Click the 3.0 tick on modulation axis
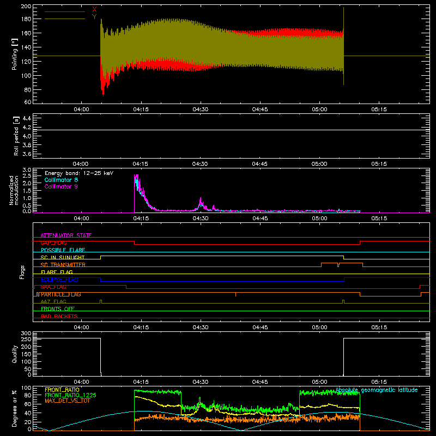This screenshot has height=436, width=436. (x=27, y=170)
